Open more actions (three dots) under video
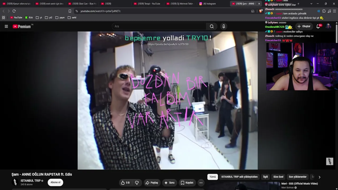 [201, 183]
